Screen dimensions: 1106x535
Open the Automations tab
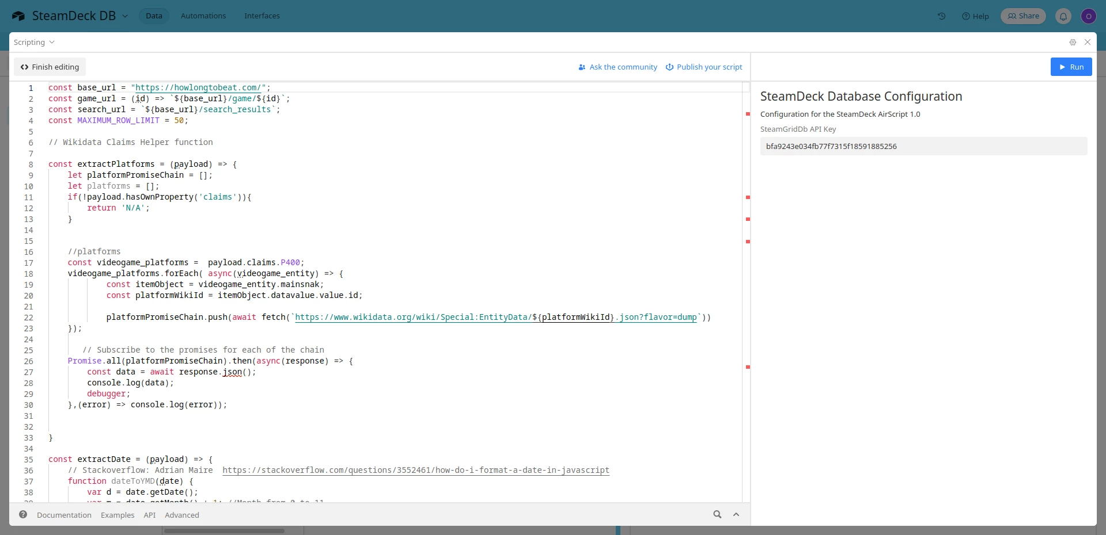pyautogui.click(x=203, y=16)
